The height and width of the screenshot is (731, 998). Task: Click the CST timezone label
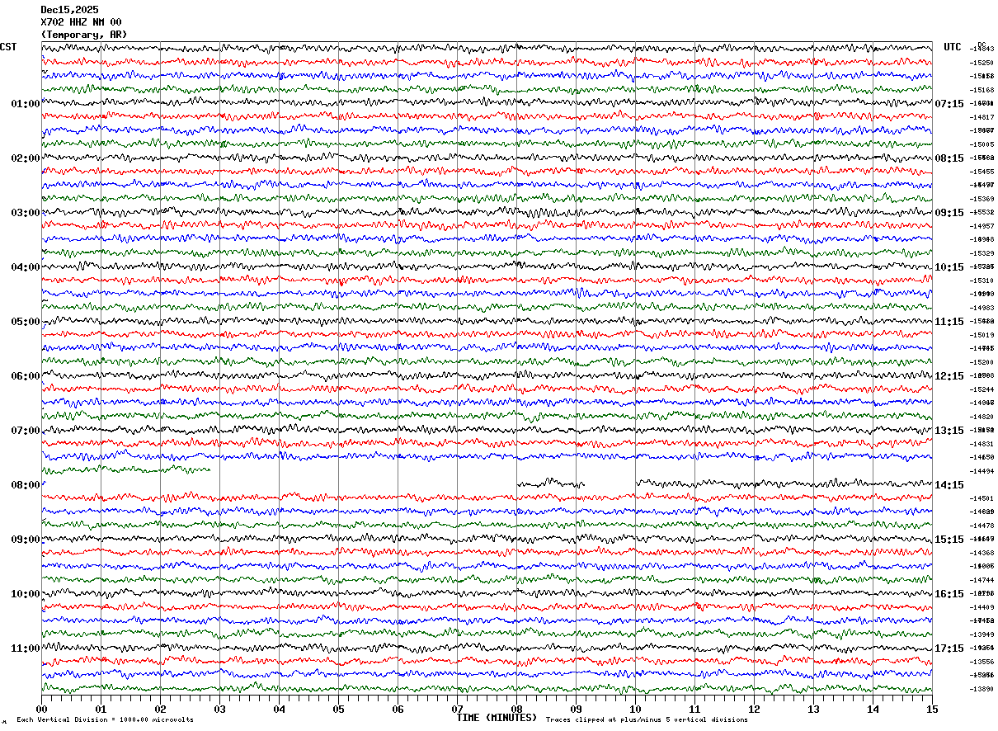tap(8, 47)
